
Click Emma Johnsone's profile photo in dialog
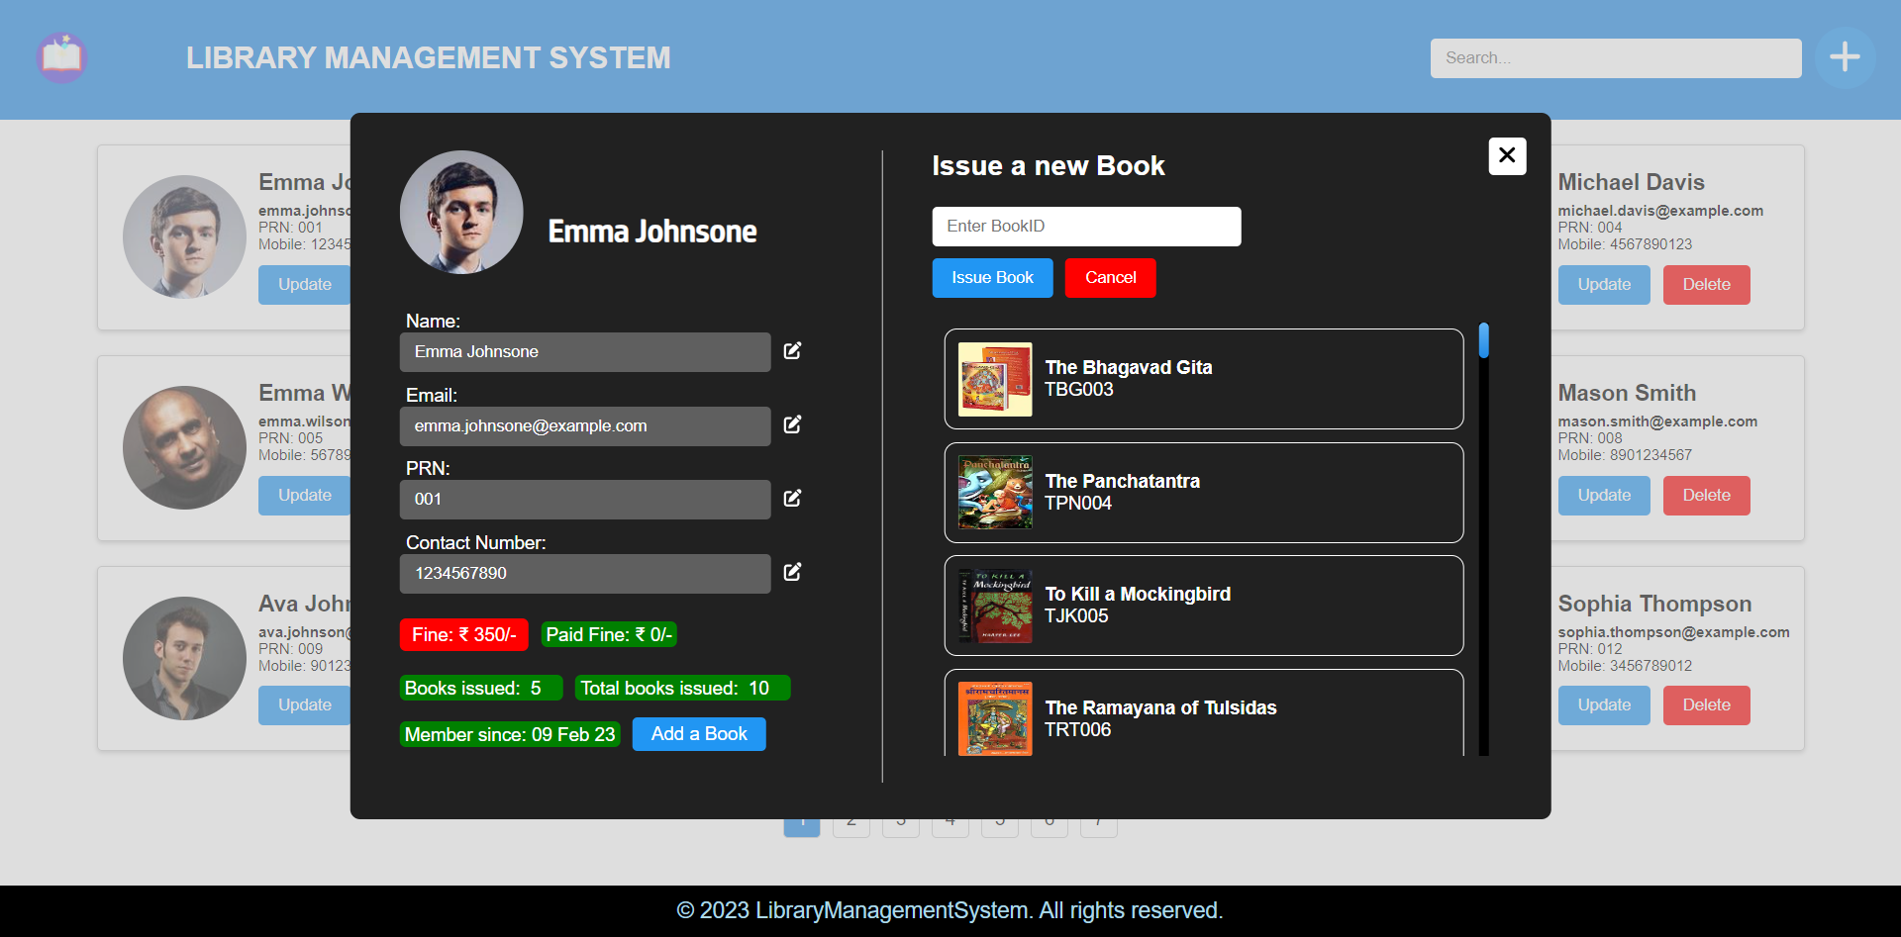tap(461, 212)
